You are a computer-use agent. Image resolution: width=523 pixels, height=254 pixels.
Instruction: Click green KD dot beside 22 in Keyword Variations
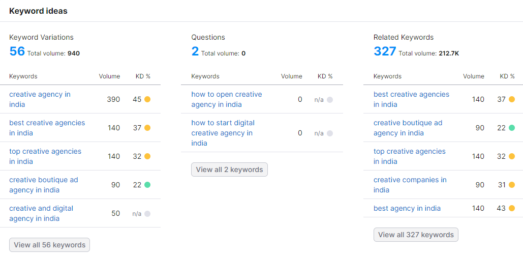tap(147, 184)
